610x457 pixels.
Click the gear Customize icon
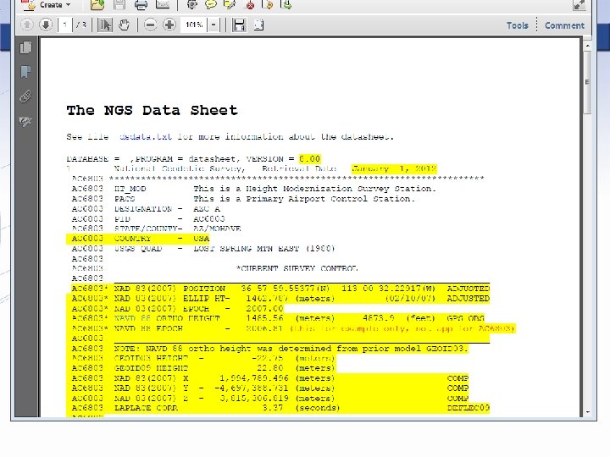tap(191, 5)
